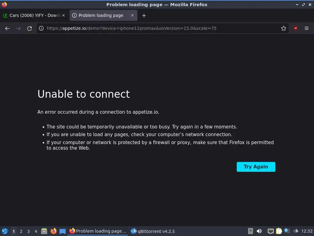The width and height of the screenshot is (314, 236).
Task: Minimize the Firefox window
Action: tap(297, 4)
